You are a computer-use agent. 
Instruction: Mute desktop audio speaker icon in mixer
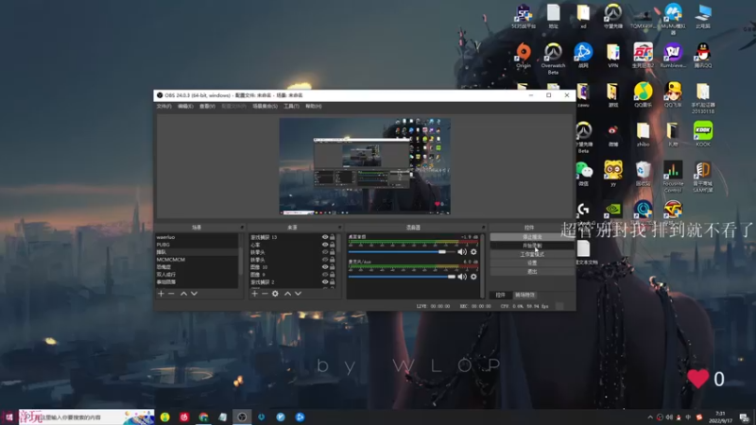click(462, 251)
